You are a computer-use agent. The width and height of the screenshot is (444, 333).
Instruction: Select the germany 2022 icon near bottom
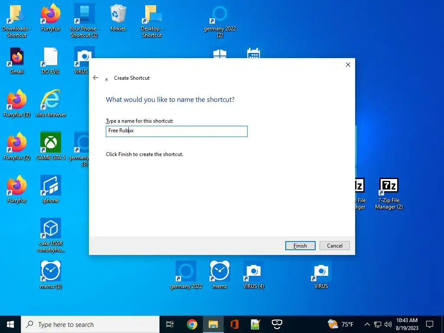186,275
